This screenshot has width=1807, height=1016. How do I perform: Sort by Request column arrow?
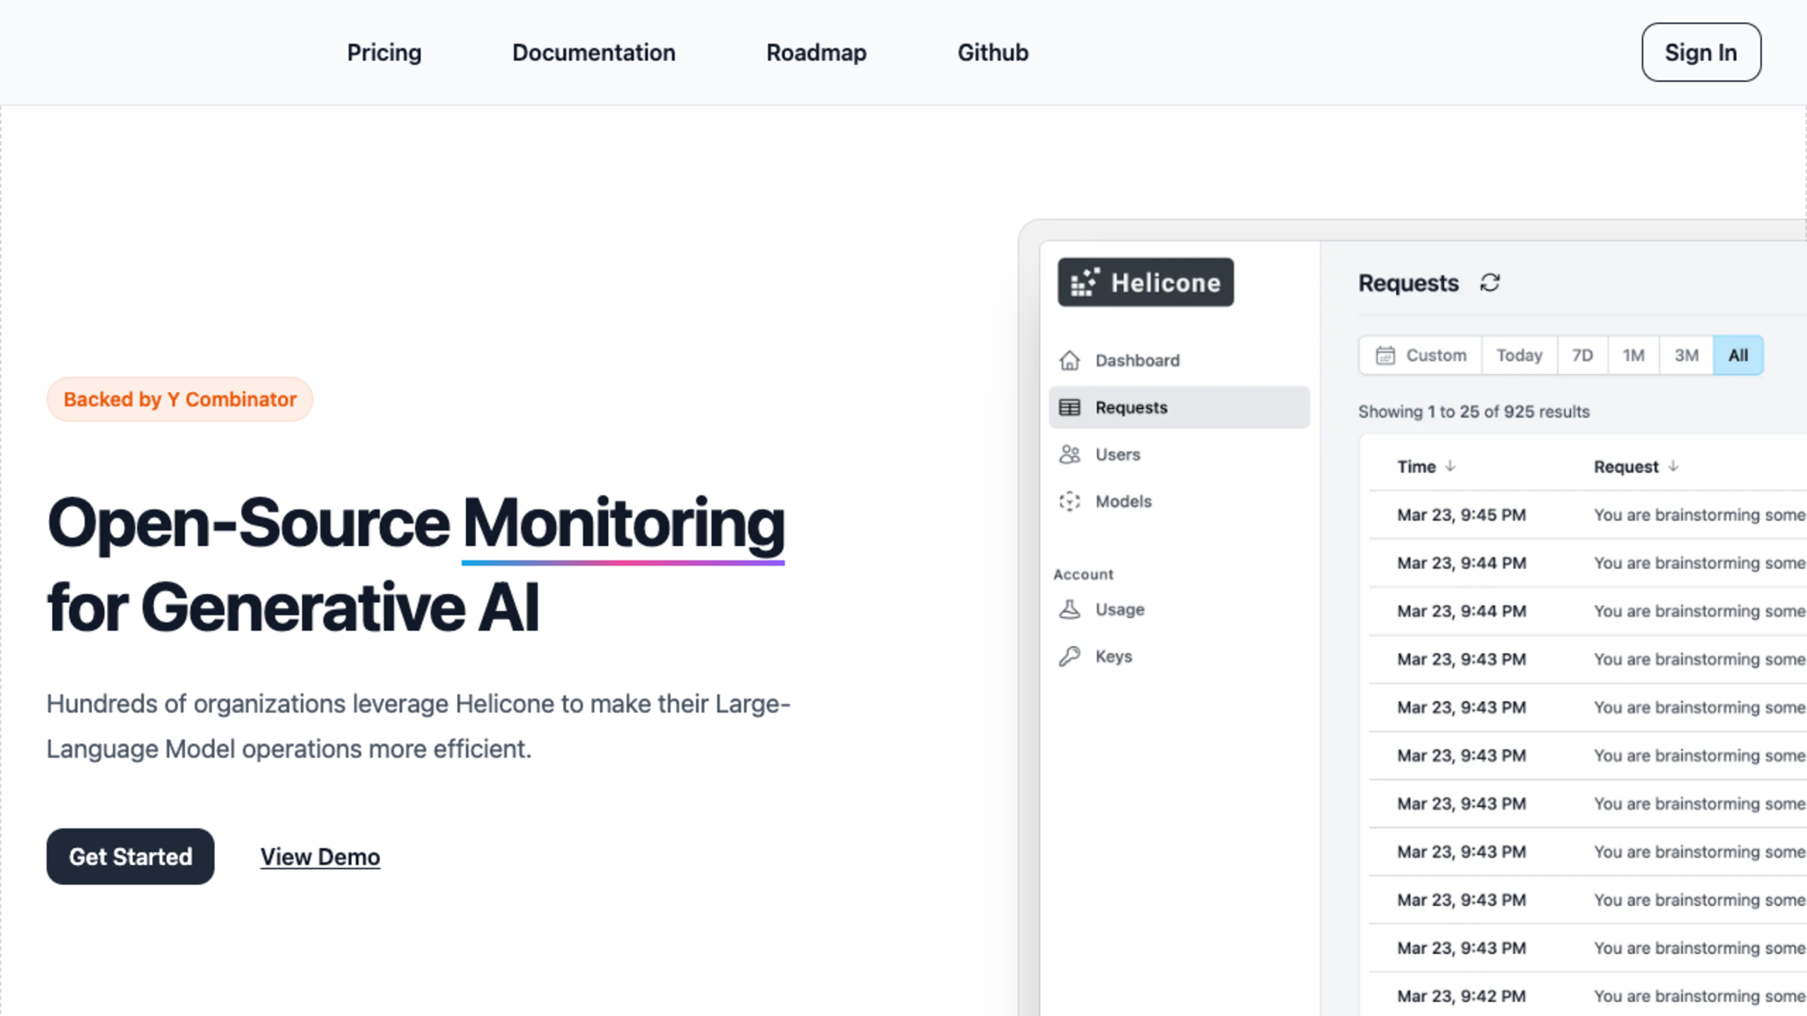pyautogui.click(x=1673, y=466)
